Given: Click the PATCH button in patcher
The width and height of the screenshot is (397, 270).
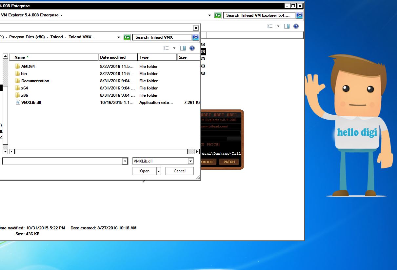Looking at the screenshot, I should click(x=229, y=162).
